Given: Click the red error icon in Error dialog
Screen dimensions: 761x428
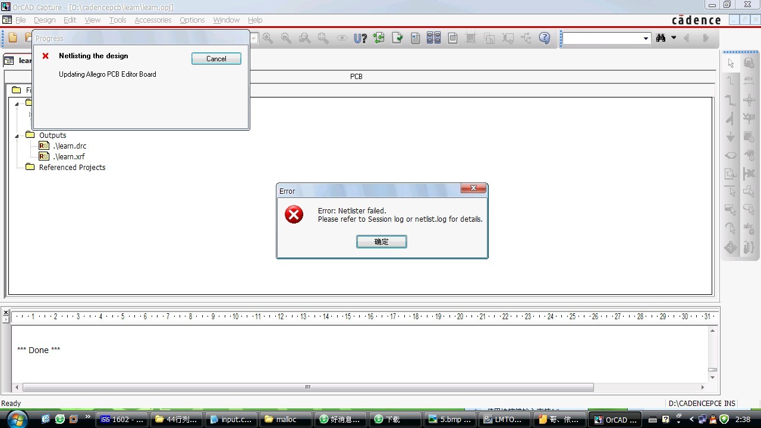Looking at the screenshot, I should [x=294, y=215].
